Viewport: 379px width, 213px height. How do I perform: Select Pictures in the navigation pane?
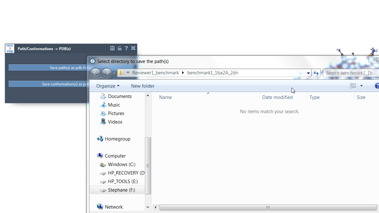(112, 113)
